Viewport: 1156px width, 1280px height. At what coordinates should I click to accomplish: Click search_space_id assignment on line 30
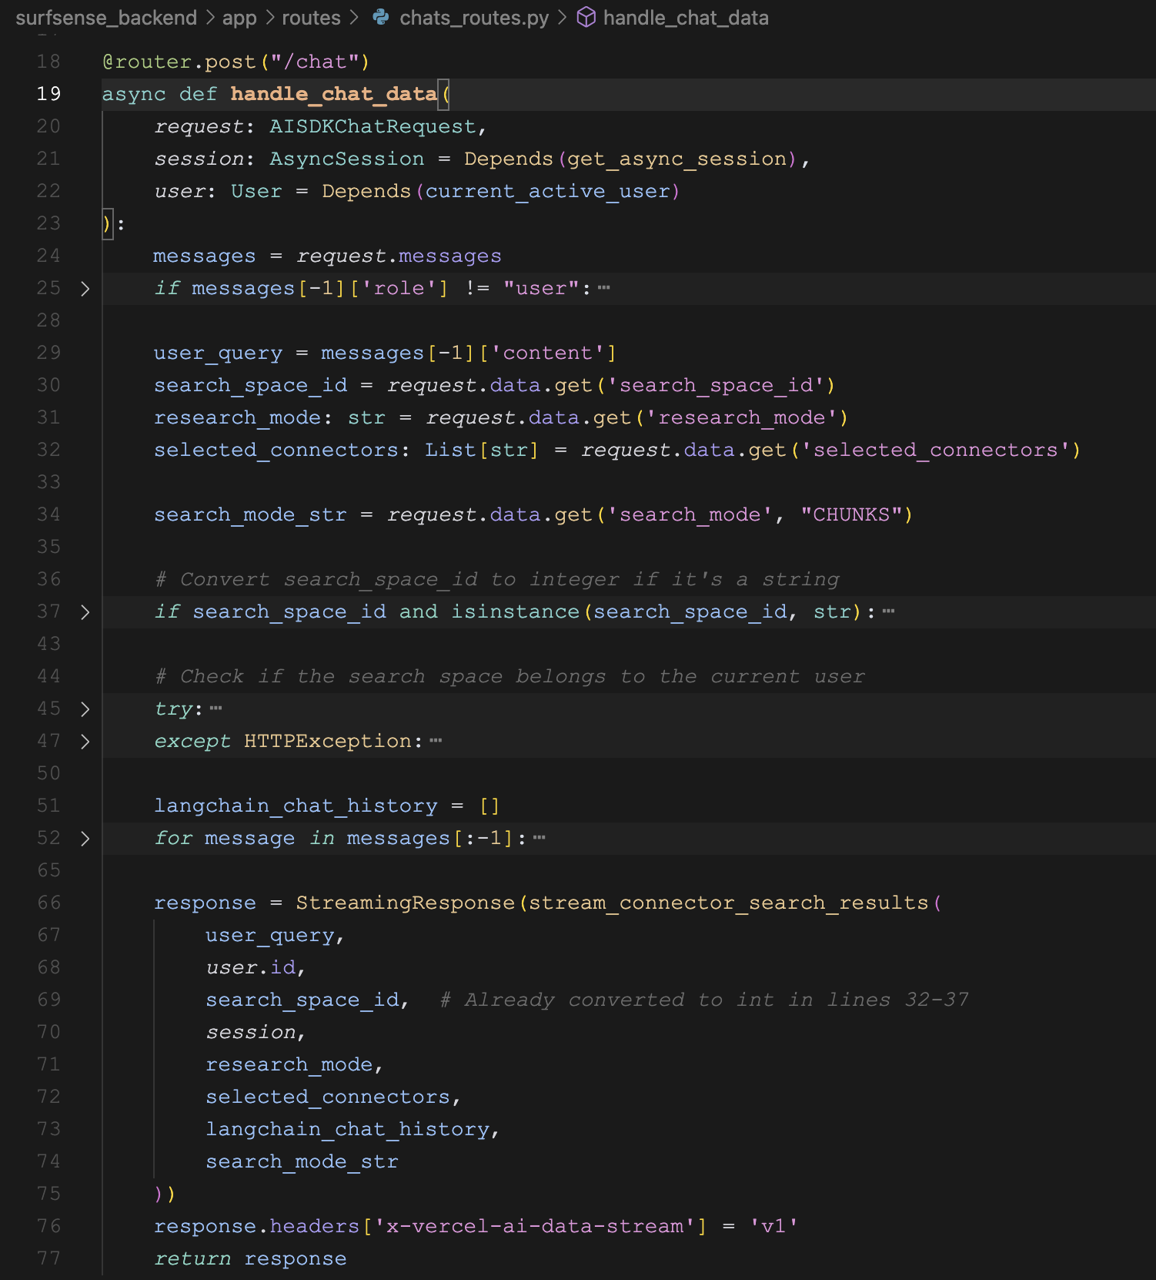click(250, 385)
